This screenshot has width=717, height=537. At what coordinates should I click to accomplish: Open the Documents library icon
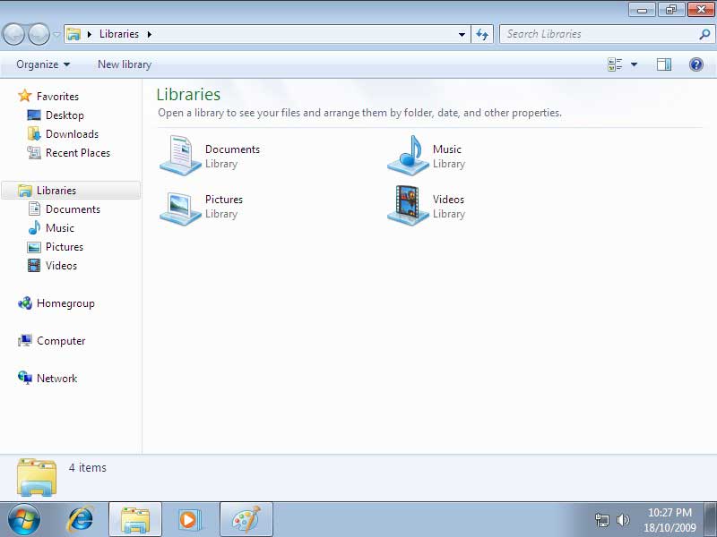click(180, 156)
